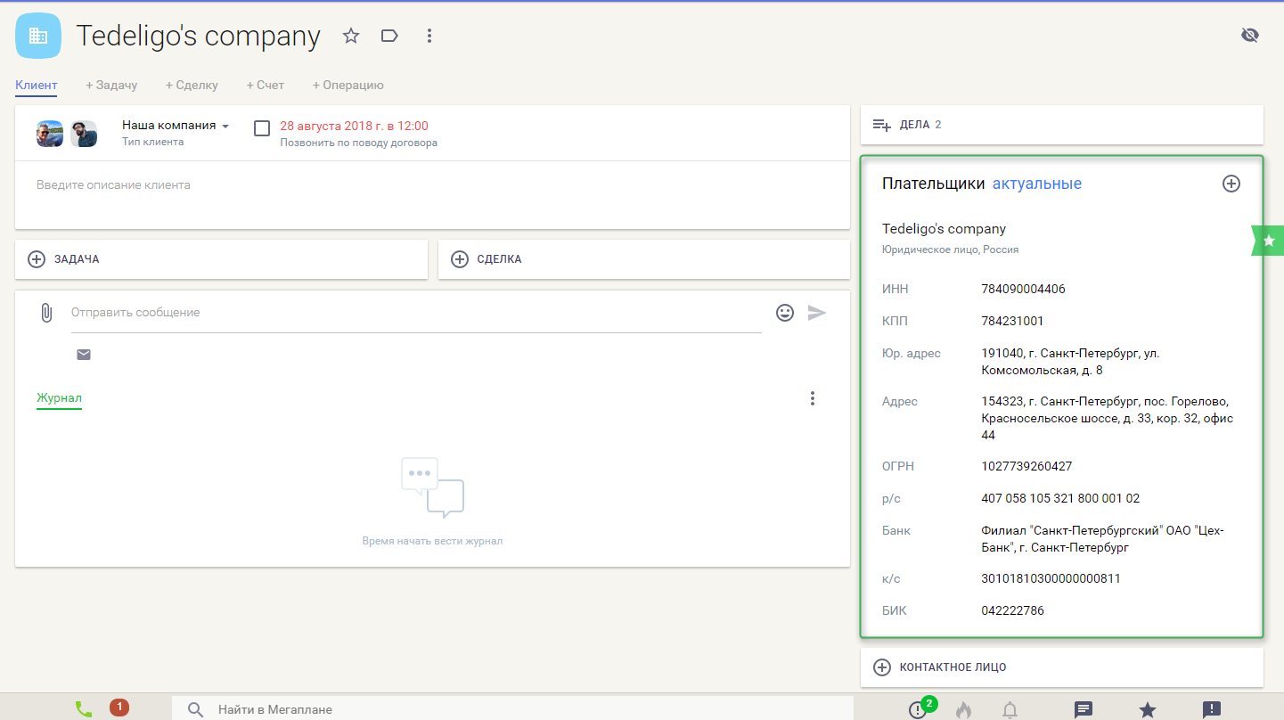Select the + Операцию tab
The height and width of the screenshot is (720, 1284).
pyautogui.click(x=348, y=86)
